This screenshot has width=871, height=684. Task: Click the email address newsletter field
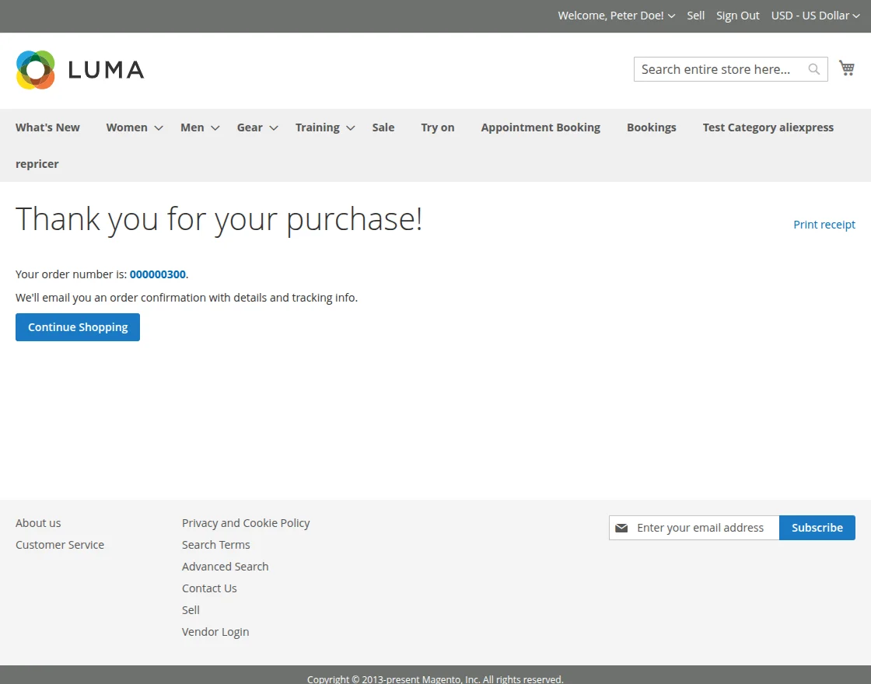(699, 528)
